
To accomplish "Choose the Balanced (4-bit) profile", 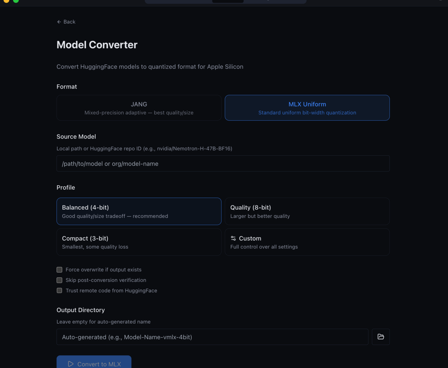I will [139, 211].
